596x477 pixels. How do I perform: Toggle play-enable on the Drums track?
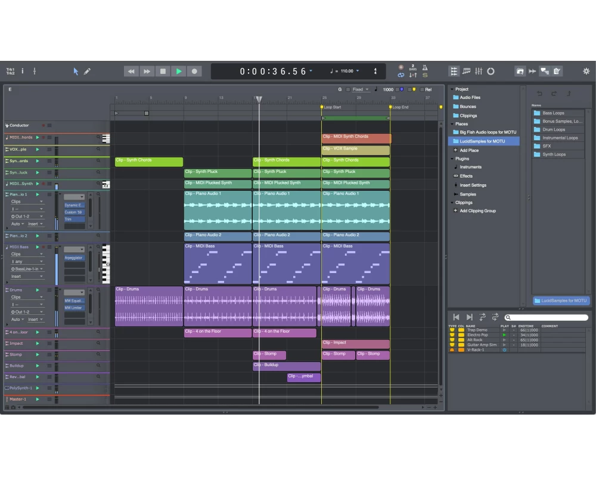click(37, 290)
